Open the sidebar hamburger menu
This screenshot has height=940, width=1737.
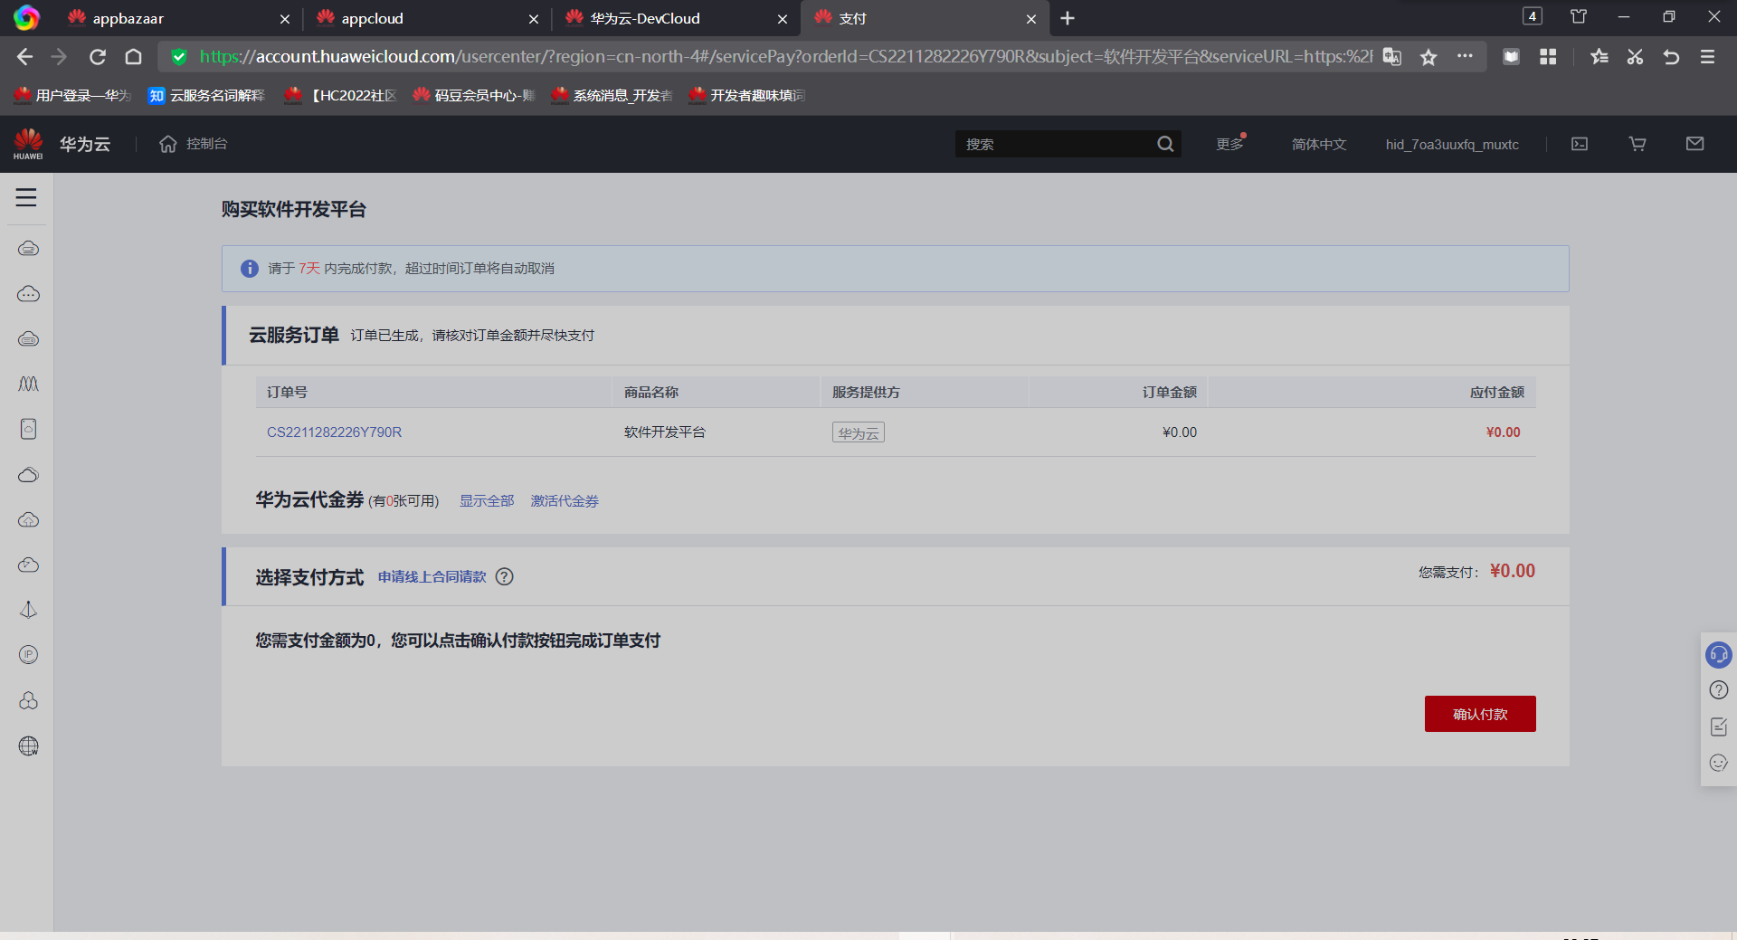pos(26,197)
